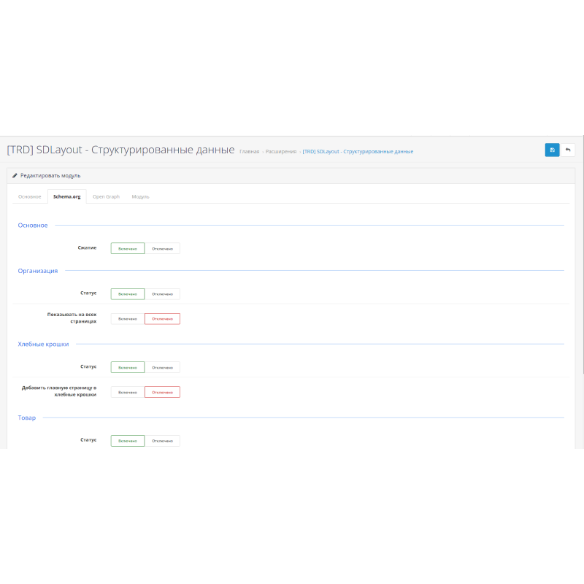Image resolution: width=584 pixels, height=584 pixels.
Task: Disable Статус under Хлебные крошки
Action: 162,366
